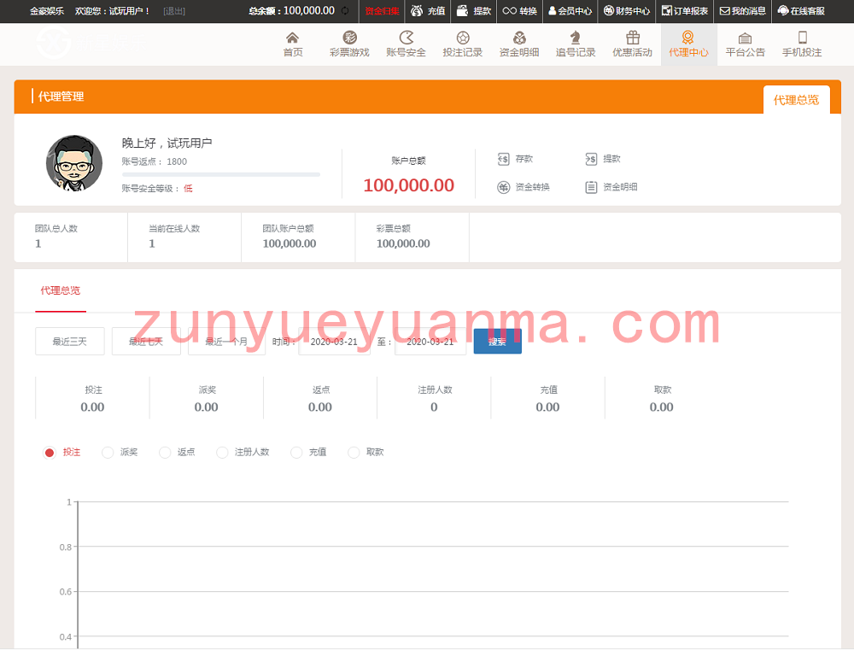The width and height of the screenshot is (854, 650).
Task: Select the 返点 radio button
Action: [x=165, y=452]
